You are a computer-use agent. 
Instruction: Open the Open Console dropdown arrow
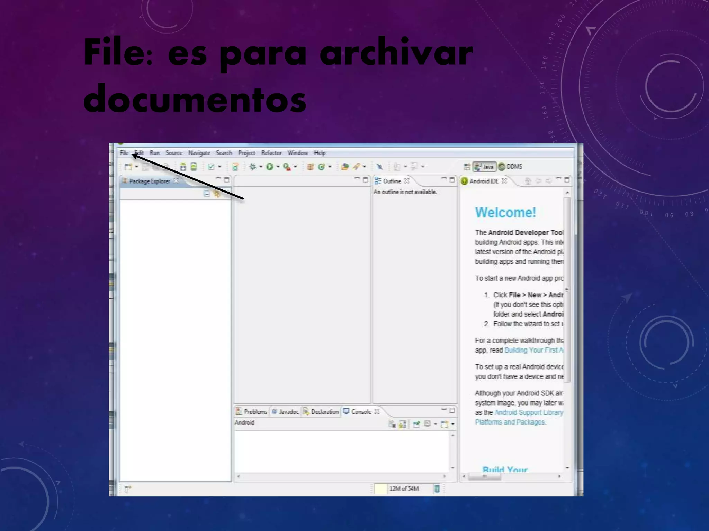pyautogui.click(x=453, y=424)
